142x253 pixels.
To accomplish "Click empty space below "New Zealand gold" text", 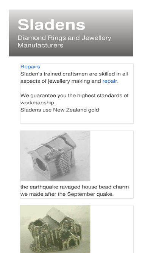I will (76, 118).
